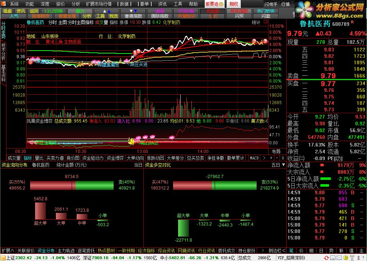The image size is (367, 261).
Task: Click the signal tower icon in status bar
Action: [x=352, y=258]
